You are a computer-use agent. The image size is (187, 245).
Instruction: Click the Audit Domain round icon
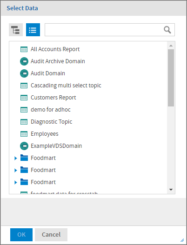pyautogui.click(x=24, y=73)
